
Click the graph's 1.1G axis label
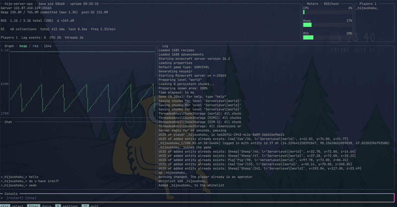[x=5, y=50]
